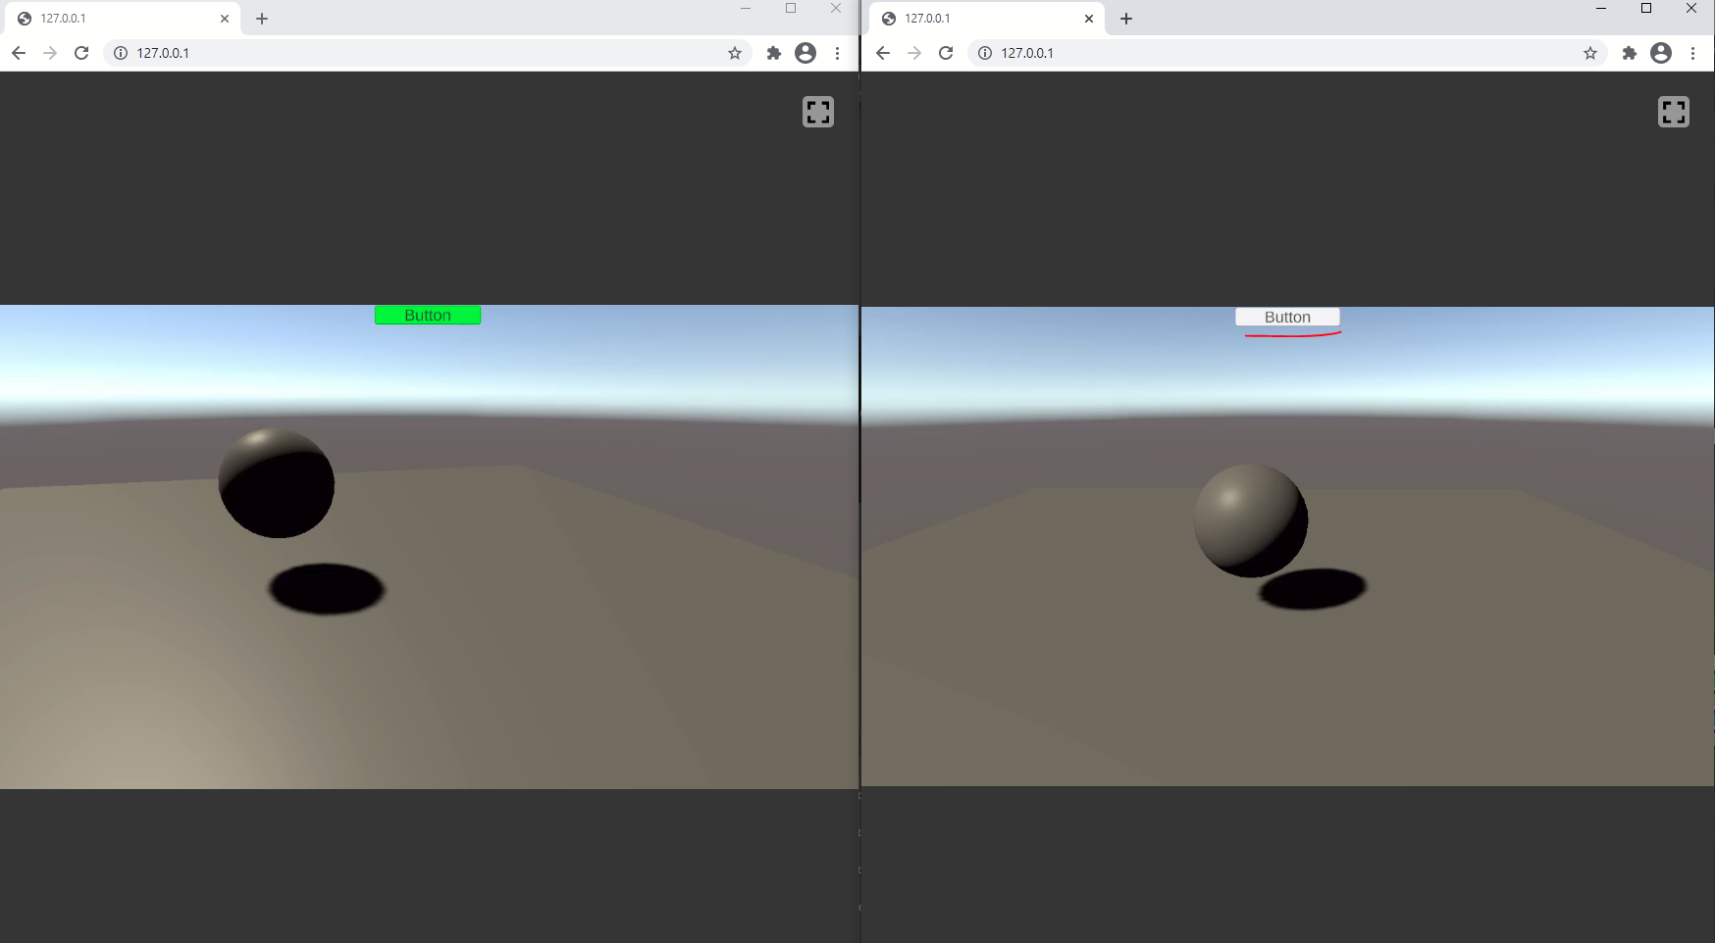Click the profile avatar in the left browser
This screenshot has height=943, width=1715.
tap(806, 53)
